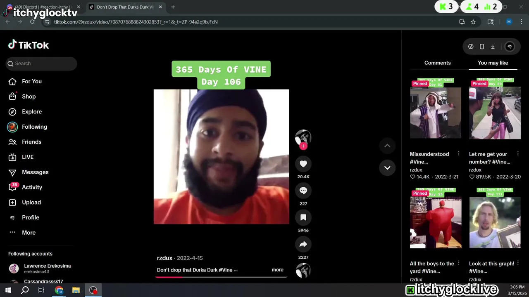Bookmark this page with the star icon

click(473, 22)
